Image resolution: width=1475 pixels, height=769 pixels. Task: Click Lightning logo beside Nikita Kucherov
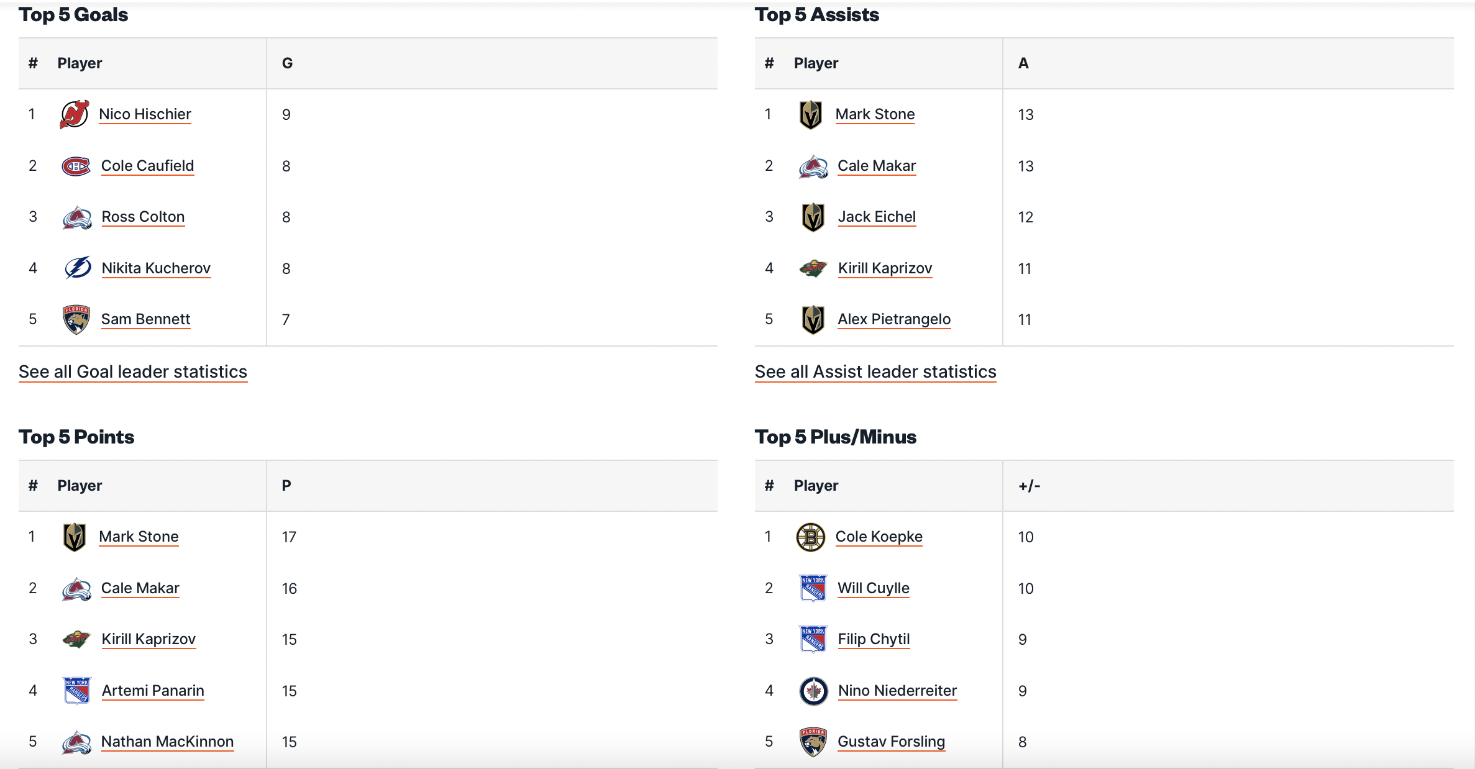77,268
